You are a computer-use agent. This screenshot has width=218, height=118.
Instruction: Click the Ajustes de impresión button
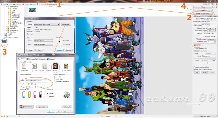(x=203, y=14)
